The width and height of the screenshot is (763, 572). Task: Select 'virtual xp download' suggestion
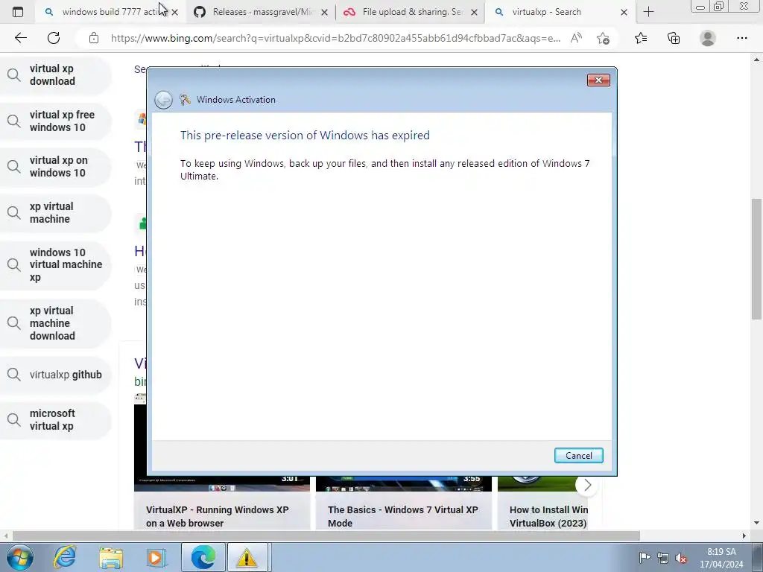[x=55, y=75]
